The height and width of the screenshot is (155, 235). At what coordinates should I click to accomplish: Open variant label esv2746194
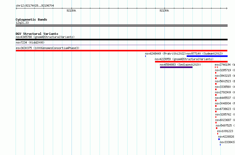point(223,65)
